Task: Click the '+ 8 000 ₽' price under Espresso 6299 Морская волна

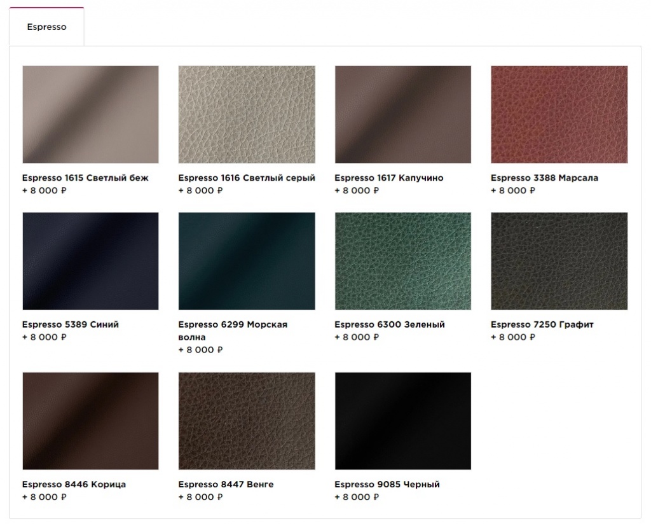Action: pyautogui.click(x=200, y=351)
